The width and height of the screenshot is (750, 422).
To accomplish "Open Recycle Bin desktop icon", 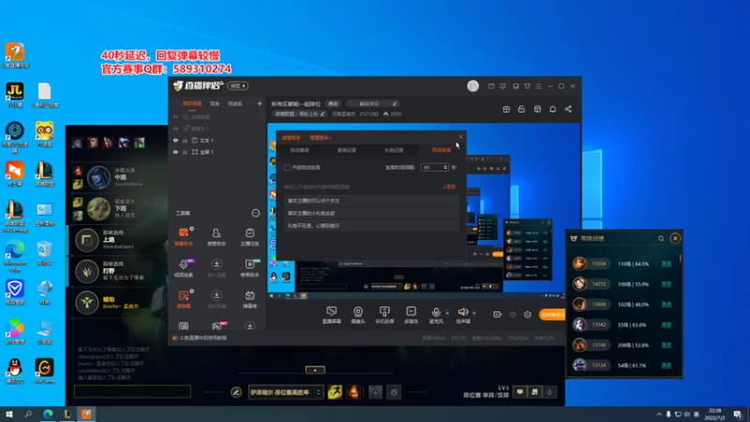I will 44,252.
